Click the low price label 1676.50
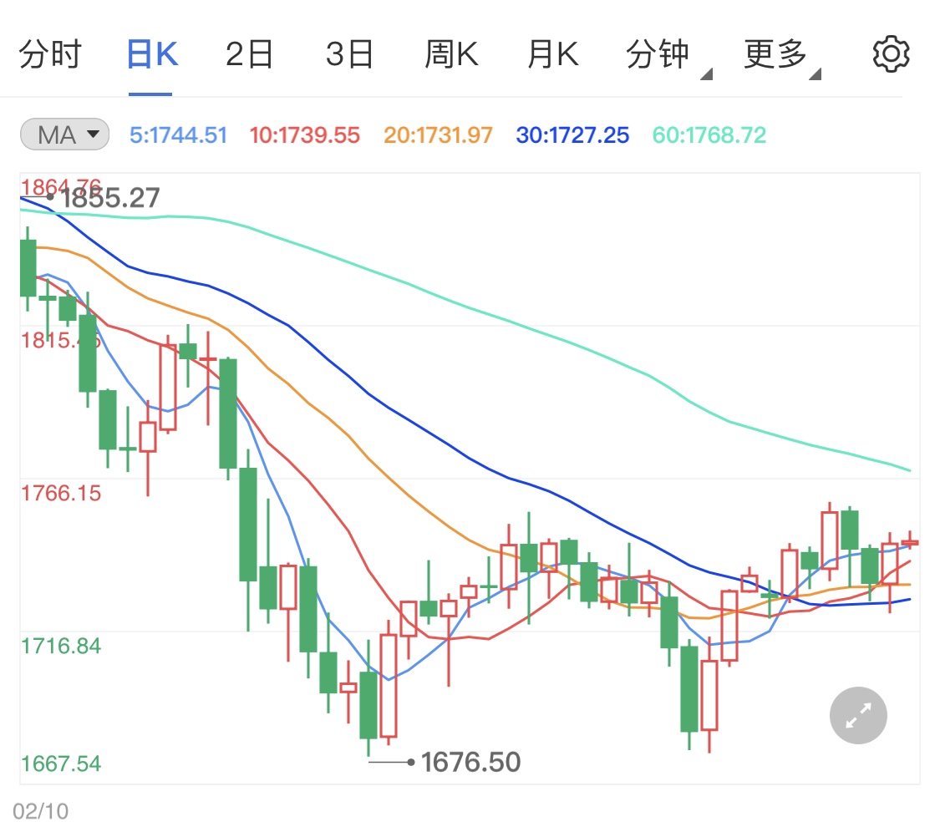Image resolution: width=940 pixels, height=832 pixels. (470, 763)
